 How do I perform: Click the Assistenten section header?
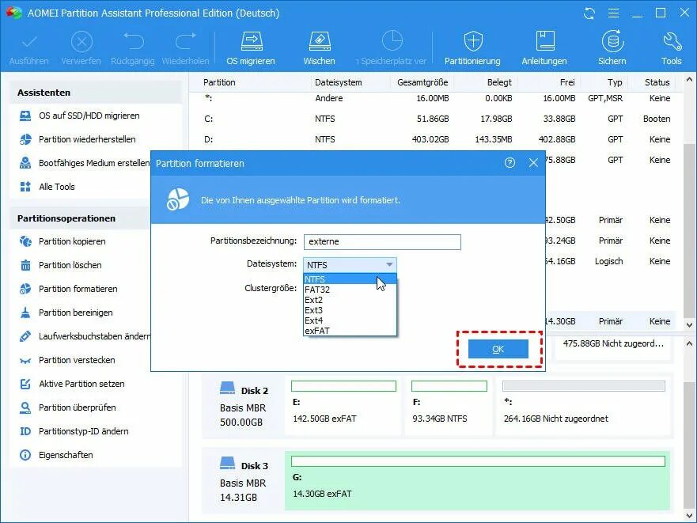[x=96, y=93]
